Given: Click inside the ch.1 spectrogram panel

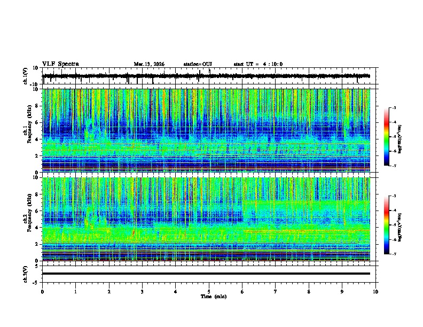Looking at the screenshot, I should (206, 130).
